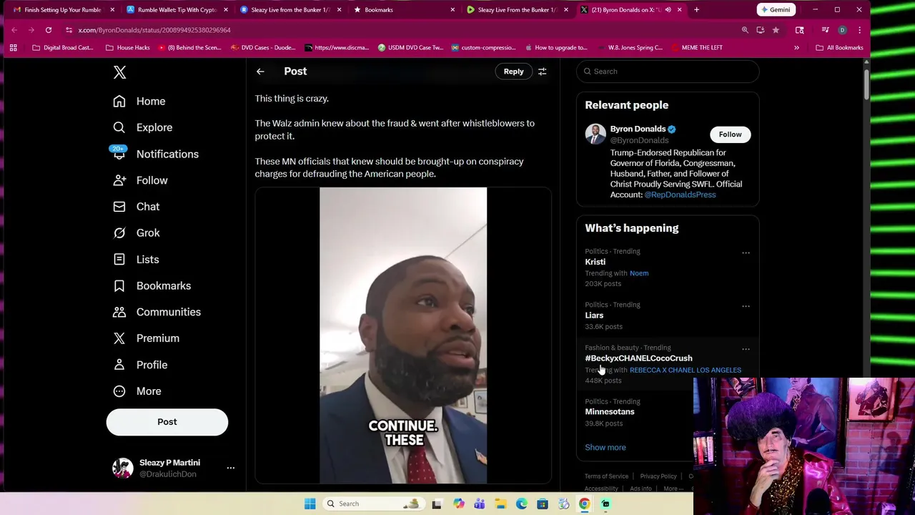
Task: Open the Liars trending topic
Action: [x=594, y=315]
